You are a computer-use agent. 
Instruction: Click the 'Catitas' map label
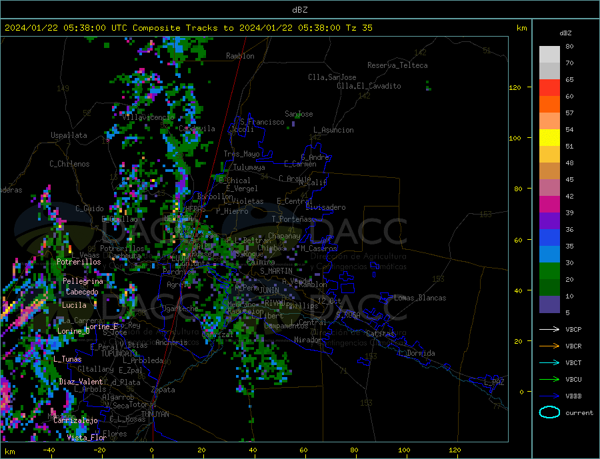(x=380, y=334)
